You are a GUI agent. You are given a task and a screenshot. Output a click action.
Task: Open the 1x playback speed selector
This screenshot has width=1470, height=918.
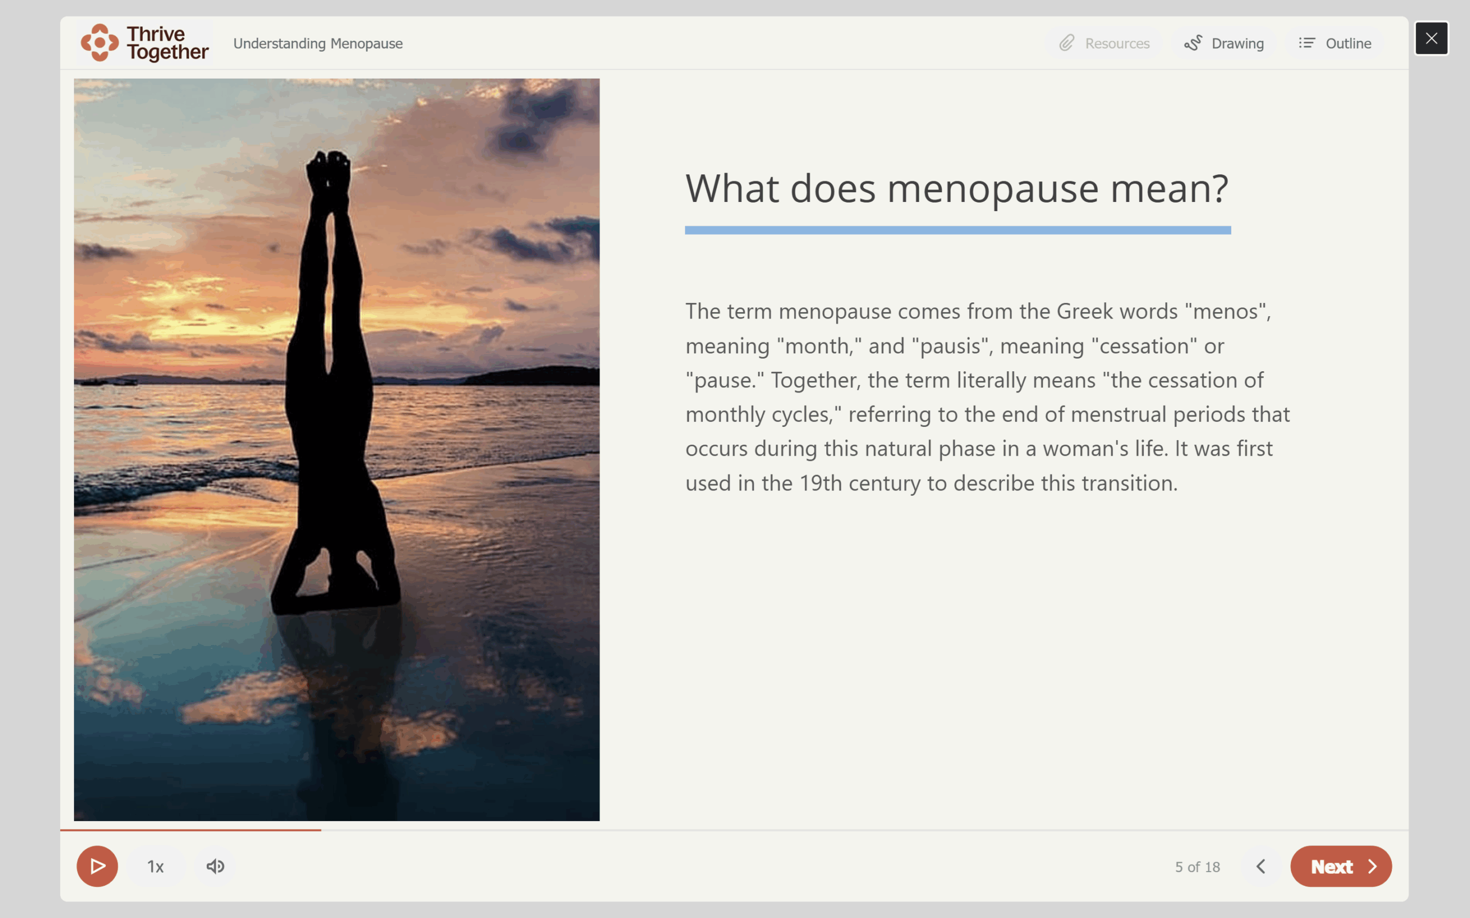155,866
